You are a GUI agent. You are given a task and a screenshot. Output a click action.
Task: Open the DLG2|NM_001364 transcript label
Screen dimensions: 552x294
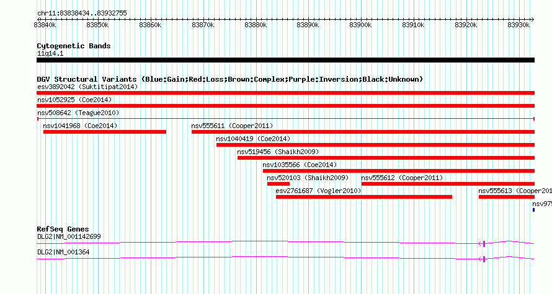point(63,252)
